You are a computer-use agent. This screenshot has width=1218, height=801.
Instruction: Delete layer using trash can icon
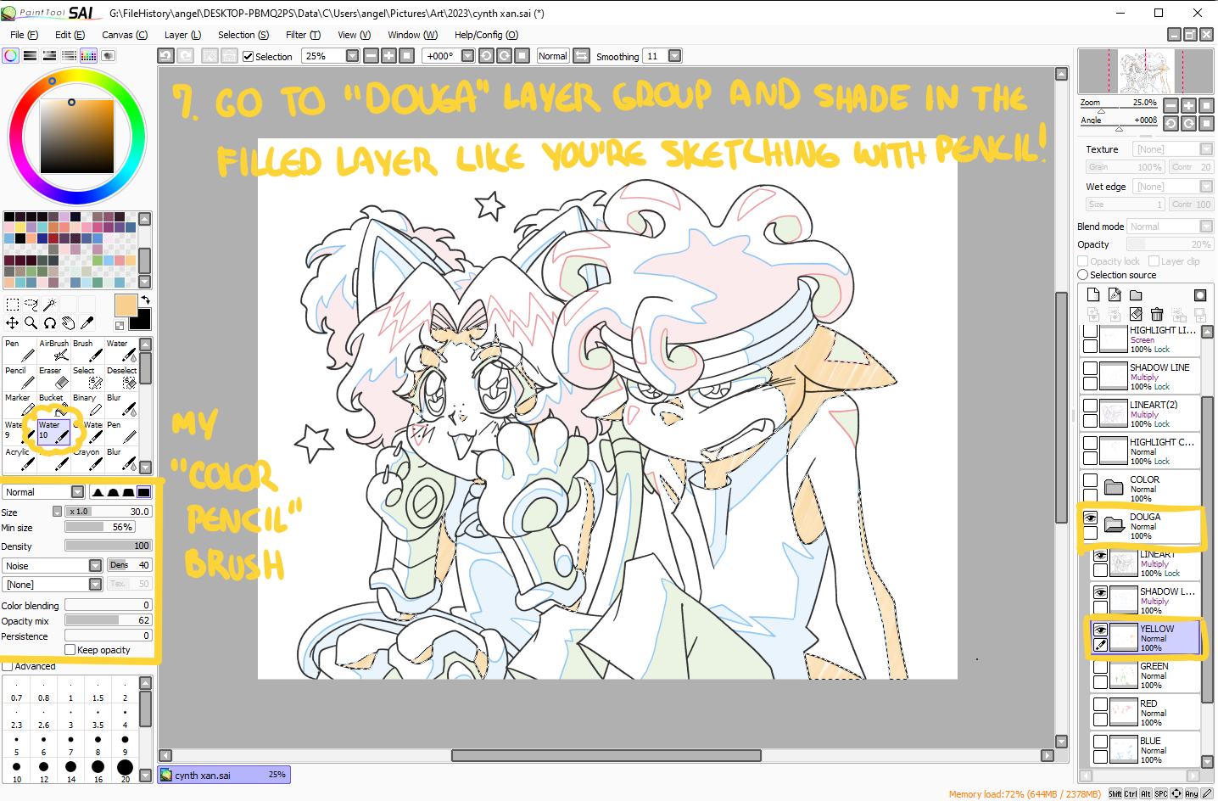1157,315
